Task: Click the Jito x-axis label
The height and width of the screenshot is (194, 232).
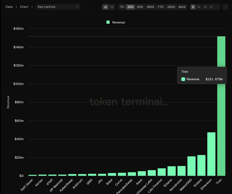Action: (x=100, y=181)
